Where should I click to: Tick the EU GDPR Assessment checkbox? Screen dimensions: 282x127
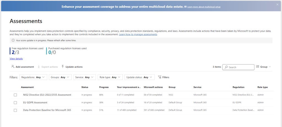pos(15,103)
